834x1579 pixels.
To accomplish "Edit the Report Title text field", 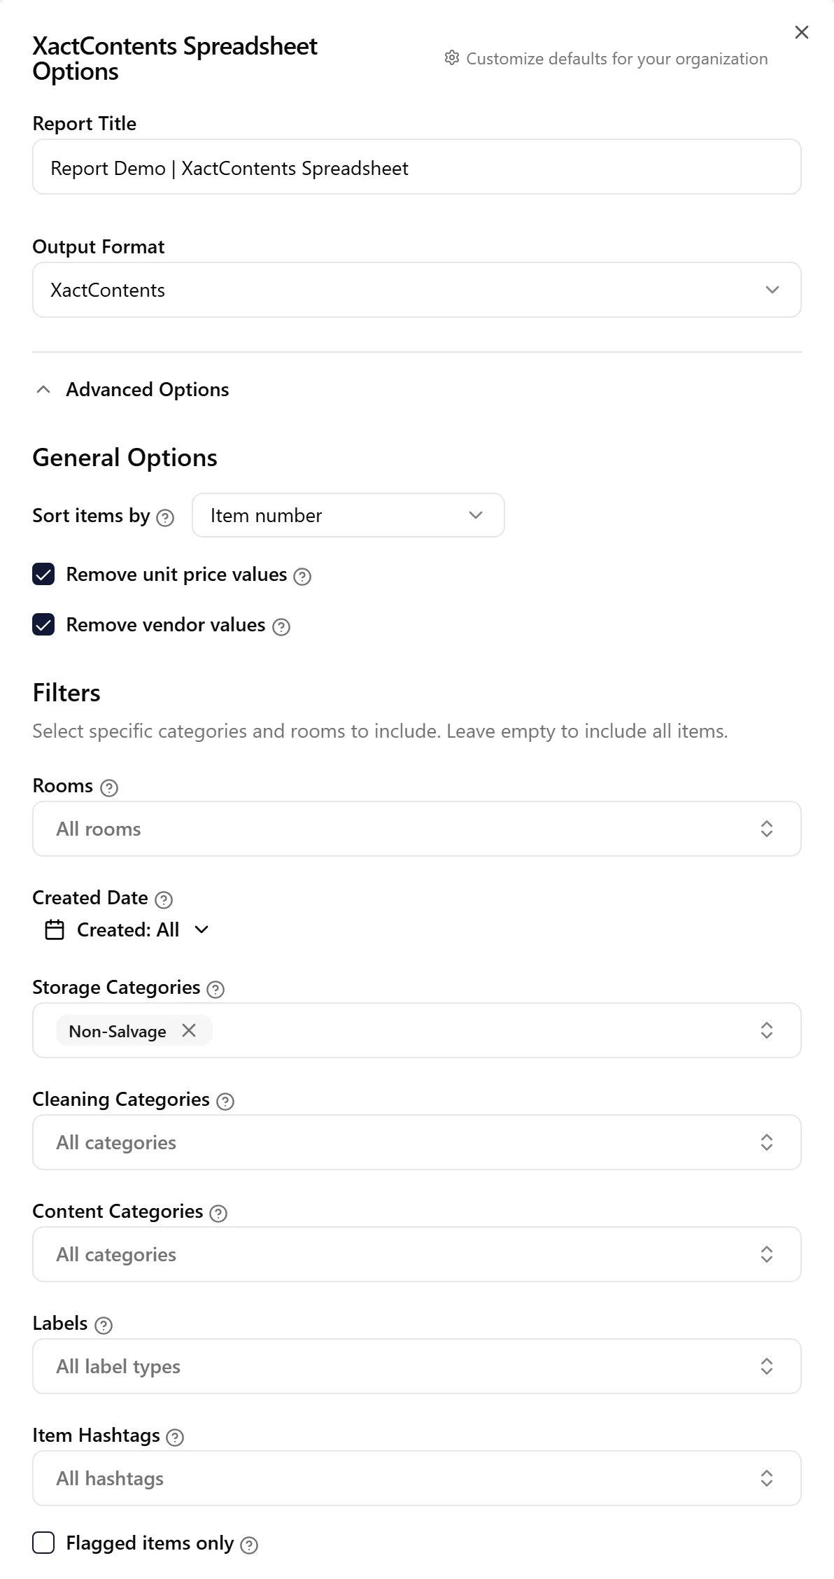I will pos(417,167).
